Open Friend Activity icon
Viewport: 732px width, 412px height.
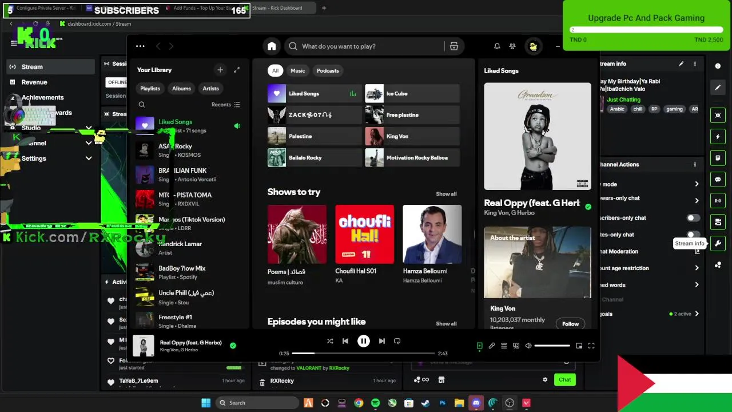pos(512,46)
